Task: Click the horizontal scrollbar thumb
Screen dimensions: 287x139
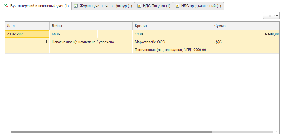Action: (x=111, y=132)
